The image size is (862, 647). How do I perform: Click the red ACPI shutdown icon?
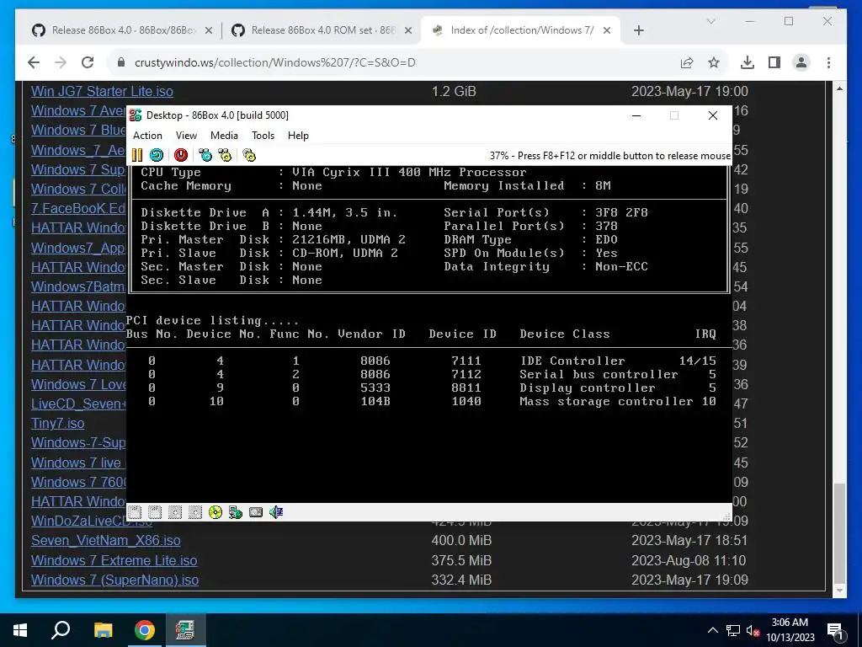[181, 155]
